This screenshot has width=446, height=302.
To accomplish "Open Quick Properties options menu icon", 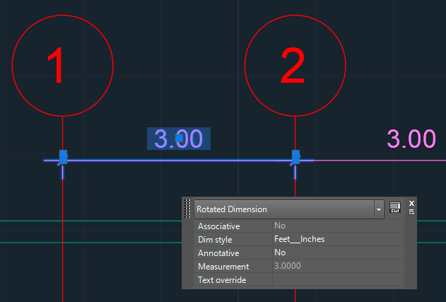I will [x=411, y=211].
